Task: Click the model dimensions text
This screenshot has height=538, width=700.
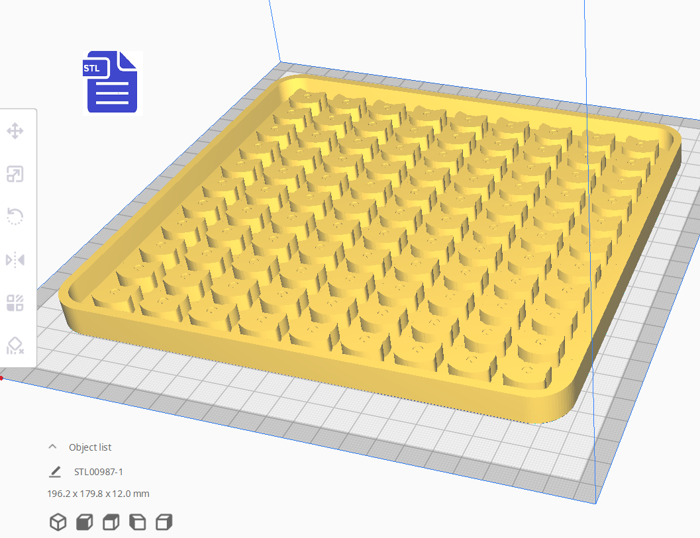Action: pyautogui.click(x=97, y=494)
